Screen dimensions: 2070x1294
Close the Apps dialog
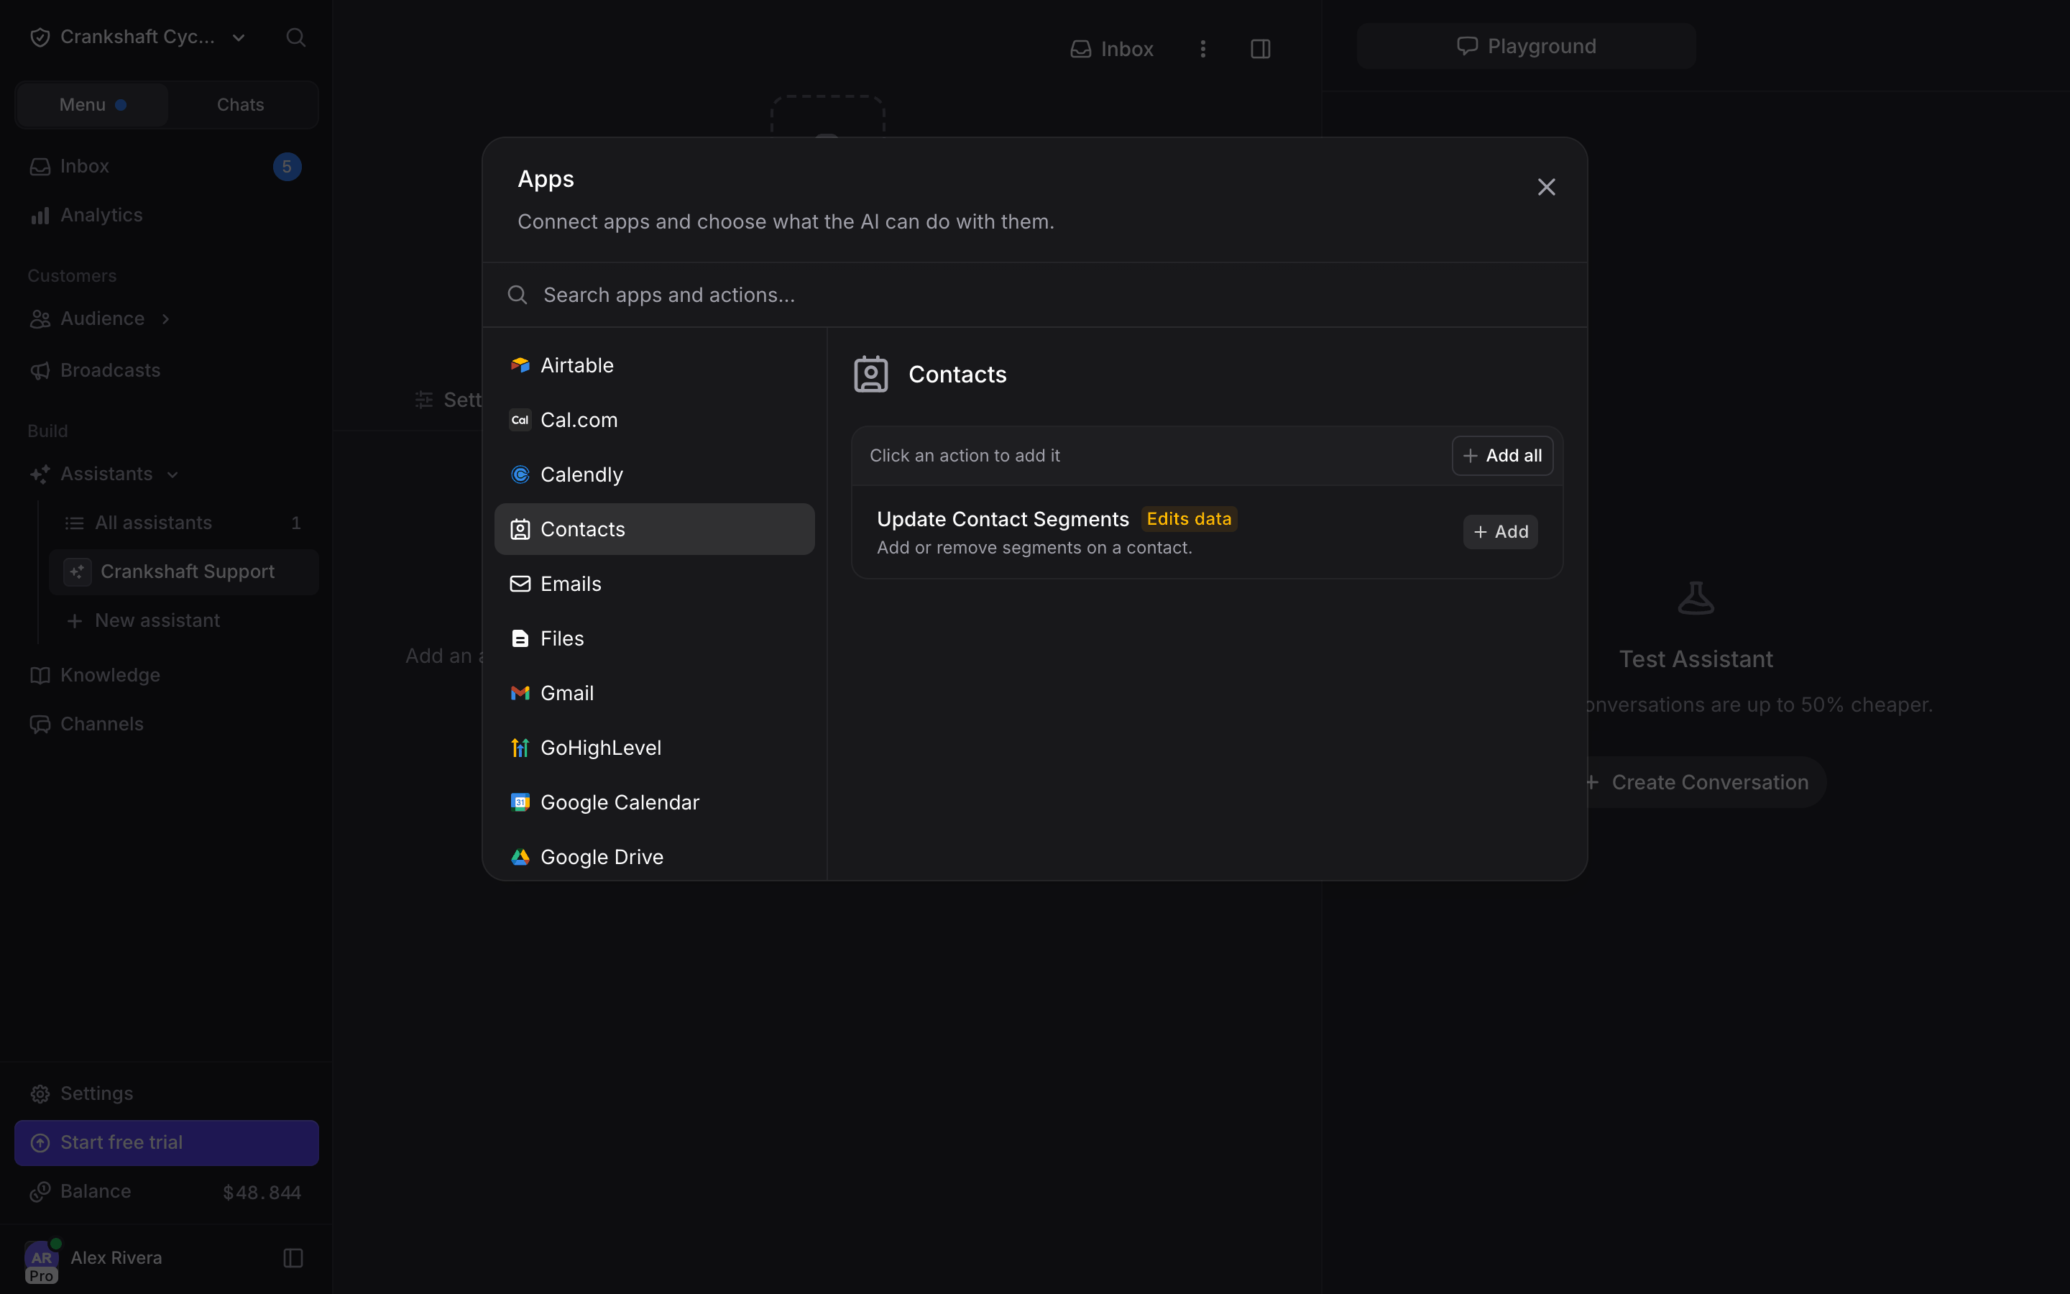click(1545, 188)
